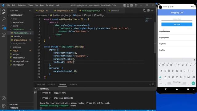Open ShoppingList.js in the explorer
This screenshot has width=197, height=111.
(20, 40)
